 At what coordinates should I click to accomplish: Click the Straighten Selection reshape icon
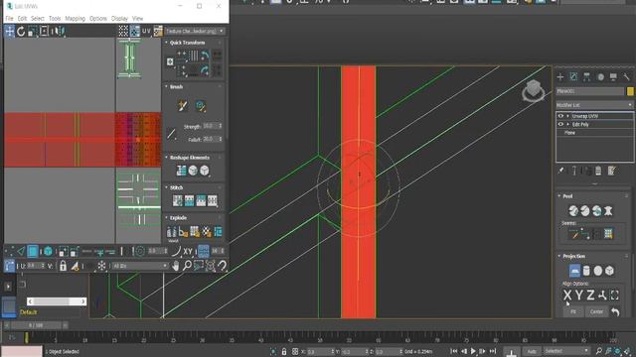pos(181,171)
